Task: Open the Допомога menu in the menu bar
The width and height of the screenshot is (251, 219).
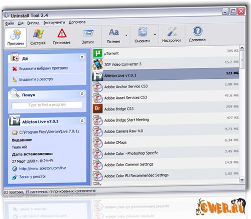Action: (77, 22)
